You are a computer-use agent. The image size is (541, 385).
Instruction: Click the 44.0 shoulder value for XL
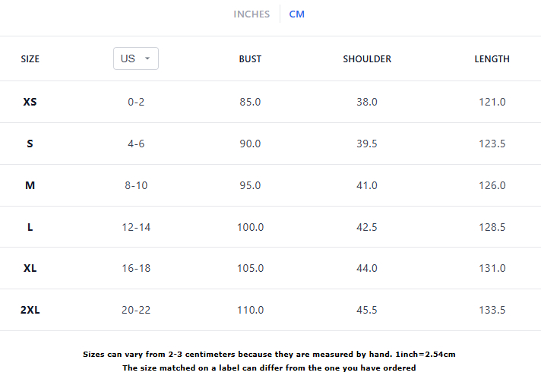[x=367, y=268]
